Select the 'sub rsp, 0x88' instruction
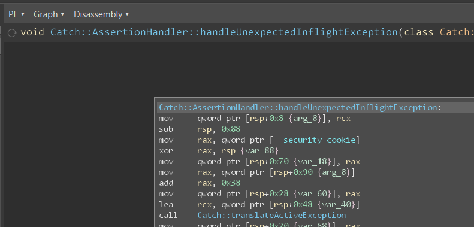This screenshot has width=474, height=227. click(x=200, y=129)
